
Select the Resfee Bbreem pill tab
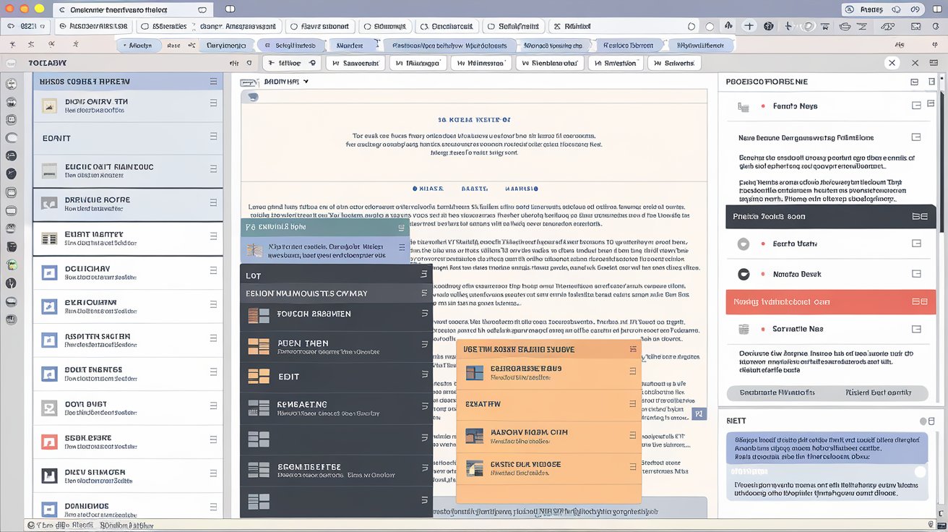point(628,45)
